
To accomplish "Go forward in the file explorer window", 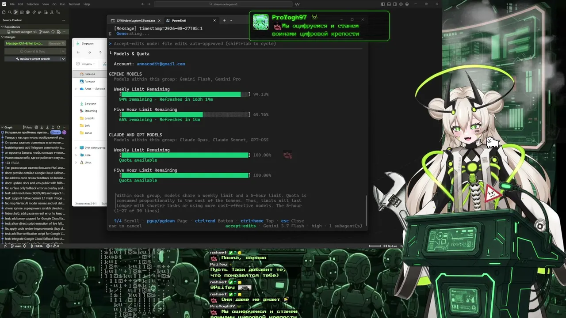I will (89, 53).
